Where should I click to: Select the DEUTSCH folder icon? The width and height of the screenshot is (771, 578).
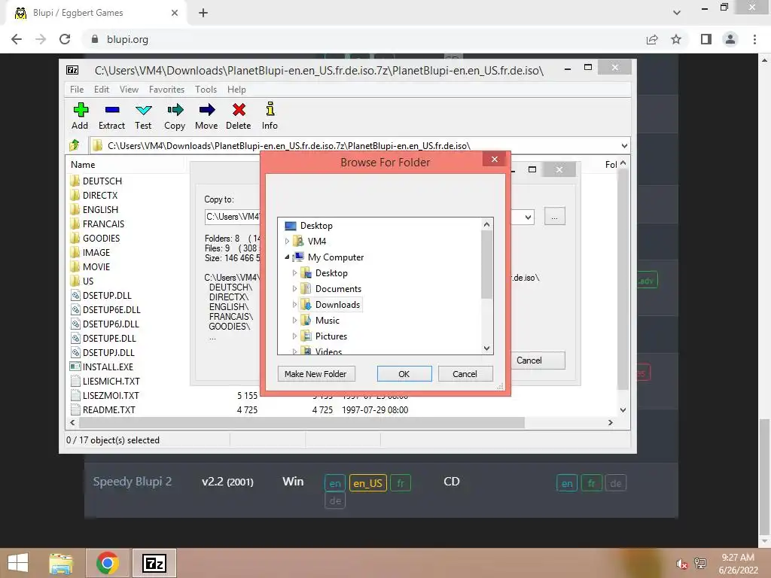pyautogui.click(x=75, y=181)
